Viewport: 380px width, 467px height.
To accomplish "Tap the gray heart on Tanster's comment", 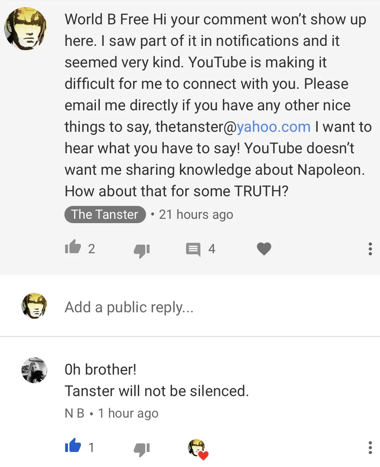I will click(264, 249).
